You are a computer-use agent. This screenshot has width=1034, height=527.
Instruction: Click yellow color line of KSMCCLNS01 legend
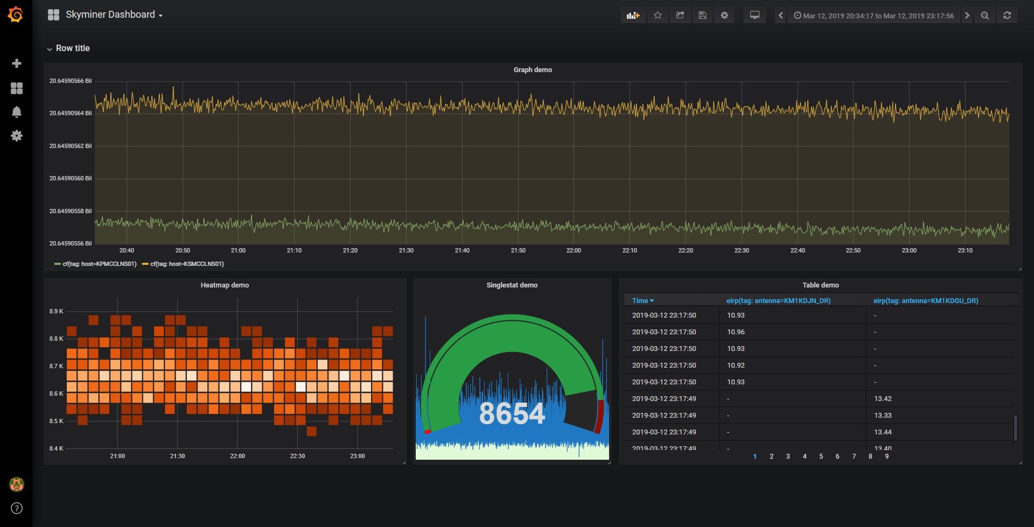pos(145,264)
